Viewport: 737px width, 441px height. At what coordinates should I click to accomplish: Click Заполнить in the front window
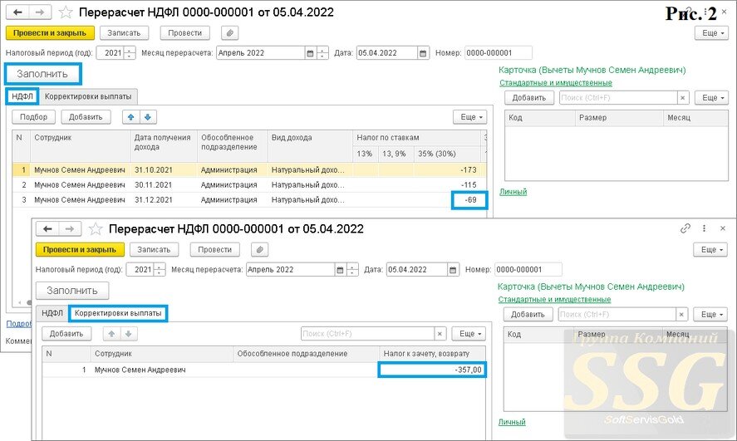72,291
